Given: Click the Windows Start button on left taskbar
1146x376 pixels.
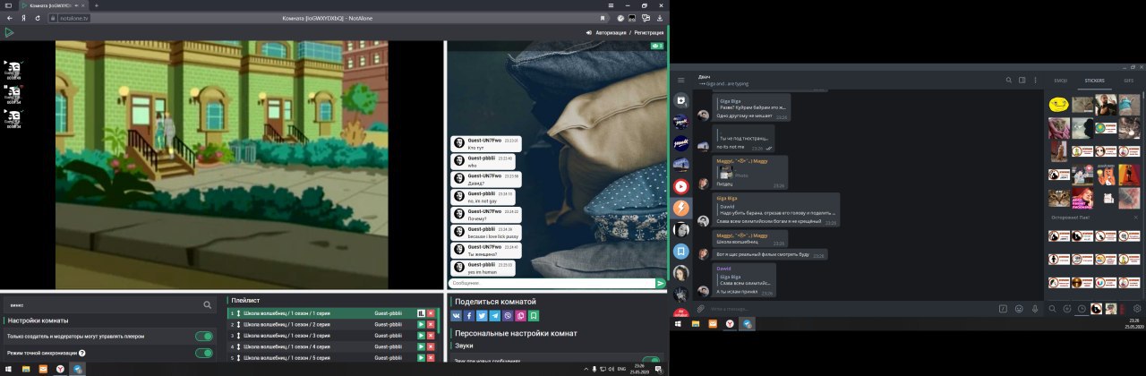Looking at the screenshot, I should 8,368.
